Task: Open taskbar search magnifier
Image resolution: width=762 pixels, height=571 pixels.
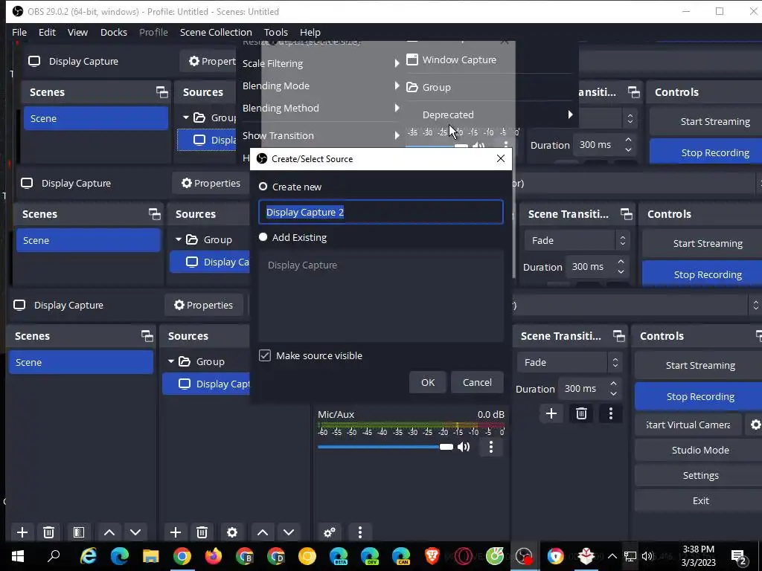Action: tap(54, 556)
